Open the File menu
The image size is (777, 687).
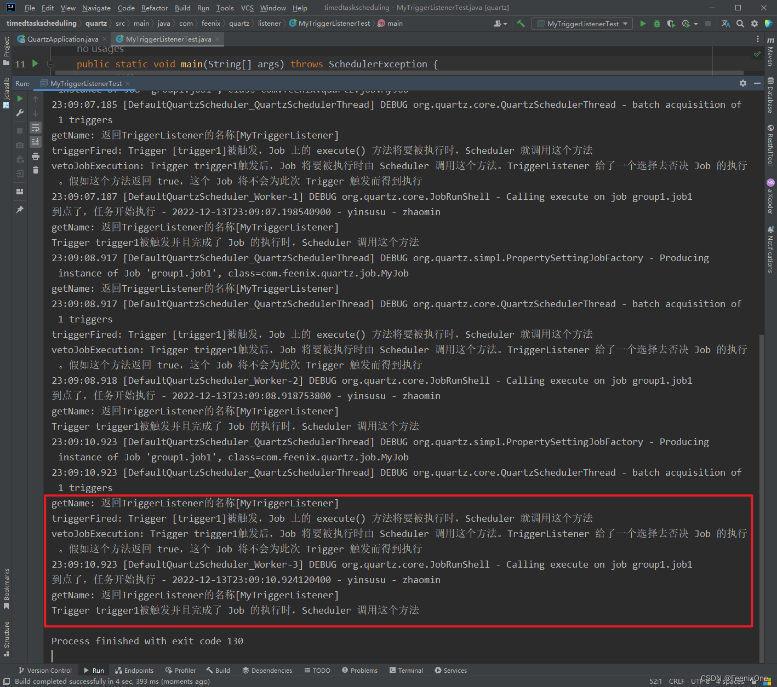[x=30, y=8]
